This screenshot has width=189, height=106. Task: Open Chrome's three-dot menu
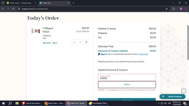tap(186, 9)
